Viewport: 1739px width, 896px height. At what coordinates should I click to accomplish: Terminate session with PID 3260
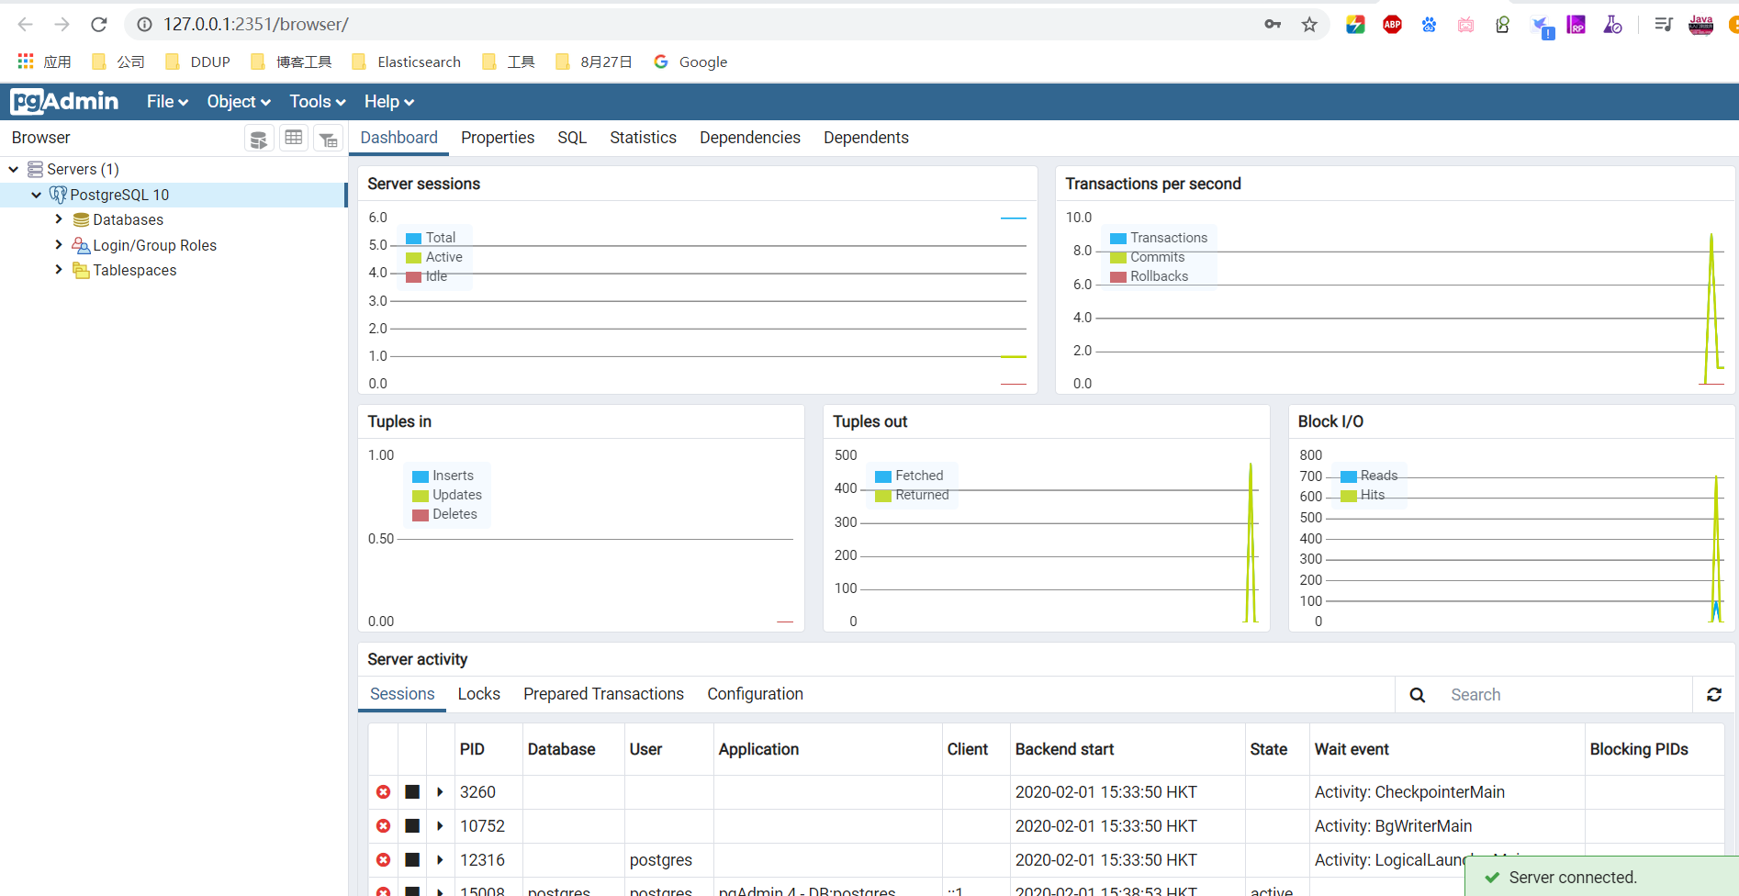click(384, 791)
